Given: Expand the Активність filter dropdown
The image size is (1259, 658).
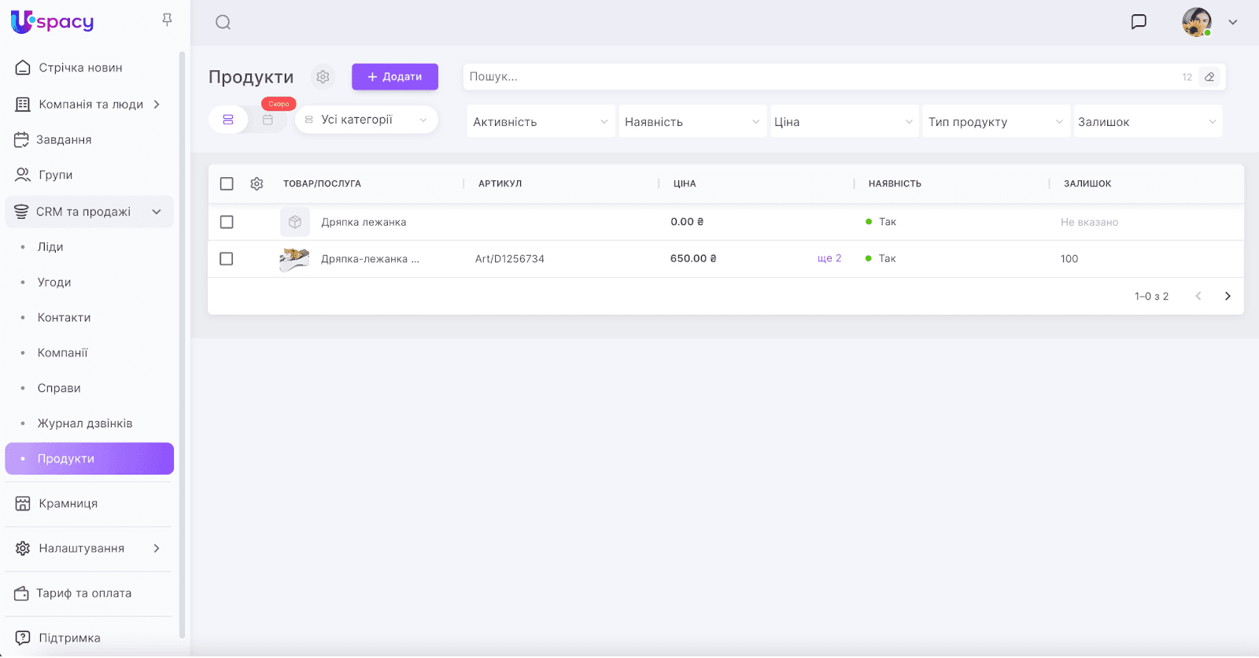Looking at the screenshot, I should [x=541, y=122].
